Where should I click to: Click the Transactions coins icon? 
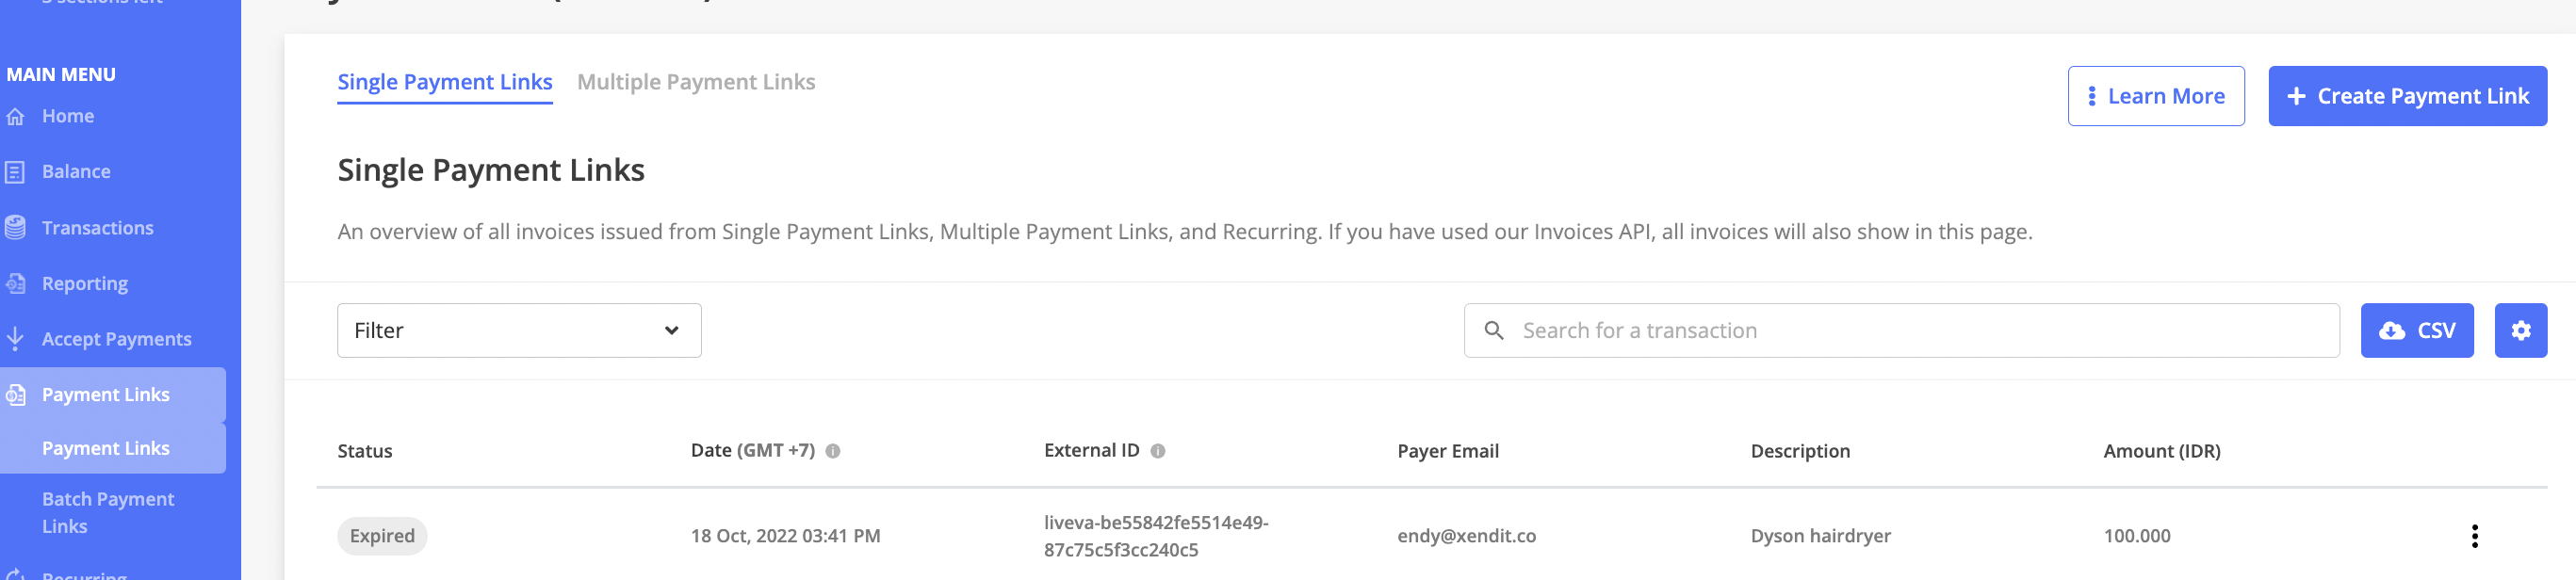15,228
